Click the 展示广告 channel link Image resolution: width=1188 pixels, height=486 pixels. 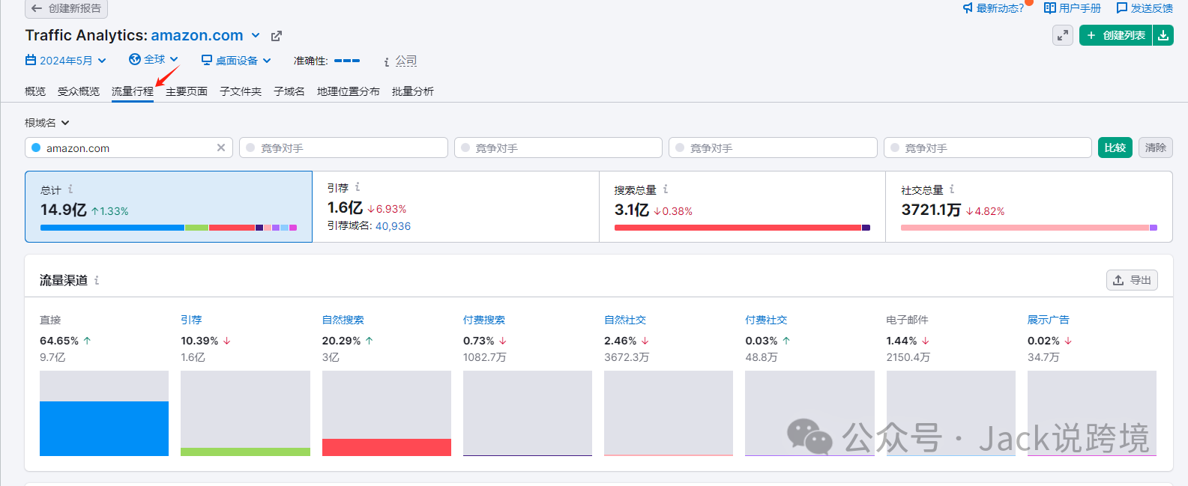pyautogui.click(x=1049, y=320)
